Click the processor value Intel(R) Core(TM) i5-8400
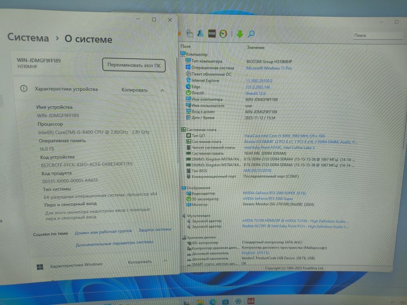This screenshot has height=305, width=407. coord(94,132)
